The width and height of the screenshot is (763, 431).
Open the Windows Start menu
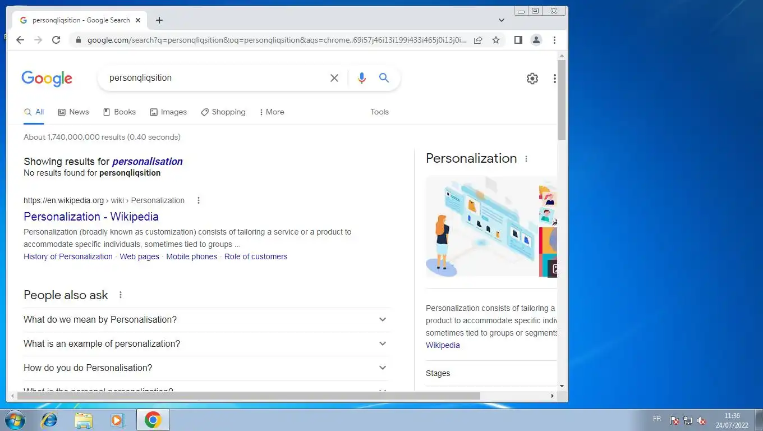[15, 420]
